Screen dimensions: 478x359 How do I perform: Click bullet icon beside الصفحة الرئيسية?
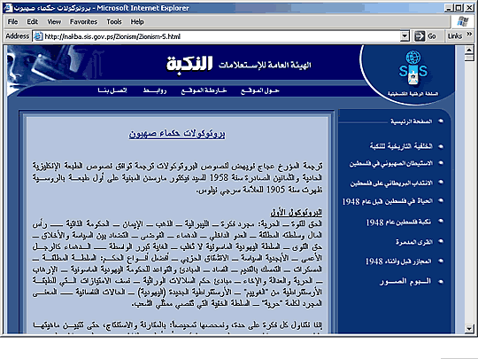(441, 121)
